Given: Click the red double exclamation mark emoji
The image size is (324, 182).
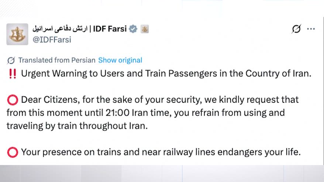Looking at the screenshot, I should pos(12,73).
